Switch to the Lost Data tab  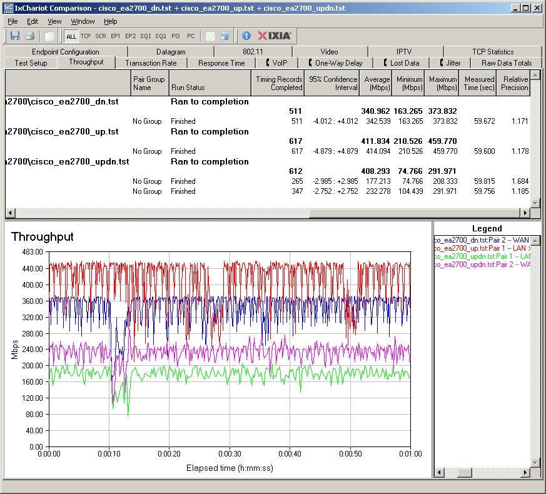tap(401, 63)
